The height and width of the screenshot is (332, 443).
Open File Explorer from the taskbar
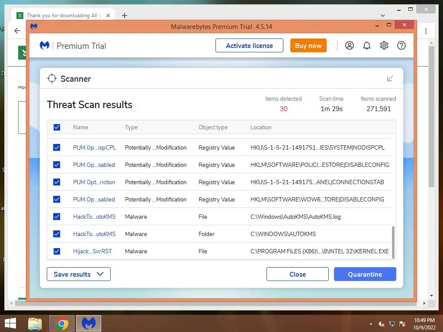35,323
